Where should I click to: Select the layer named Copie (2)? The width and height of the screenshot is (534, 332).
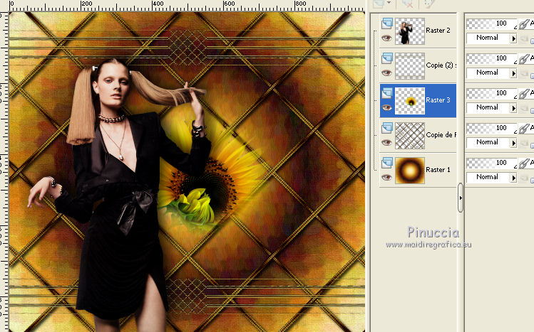(x=441, y=65)
